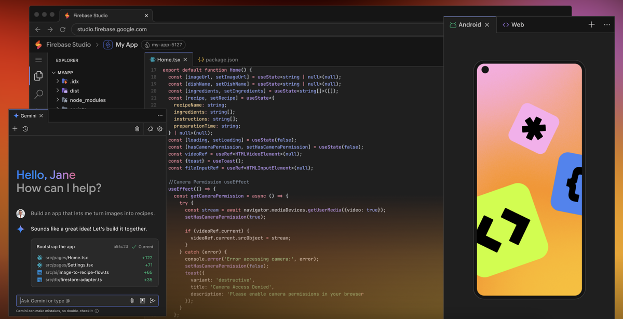Click the Firebase Studio breadcrumb text

(x=69, y=45)
